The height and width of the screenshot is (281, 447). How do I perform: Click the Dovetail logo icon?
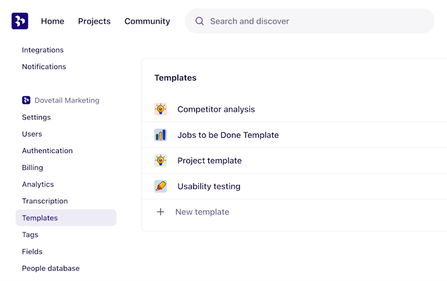point(19,21)
